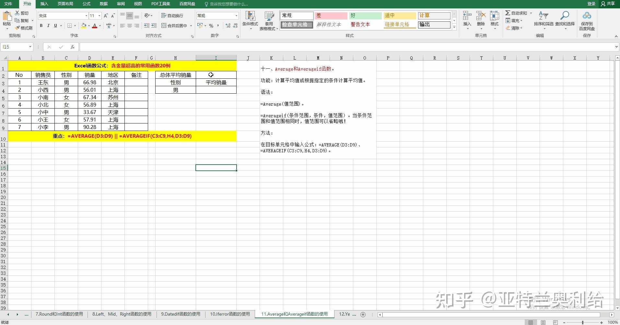Click the insert function fx icon
This screenshot has width=620, height=325.
point(73,47)
